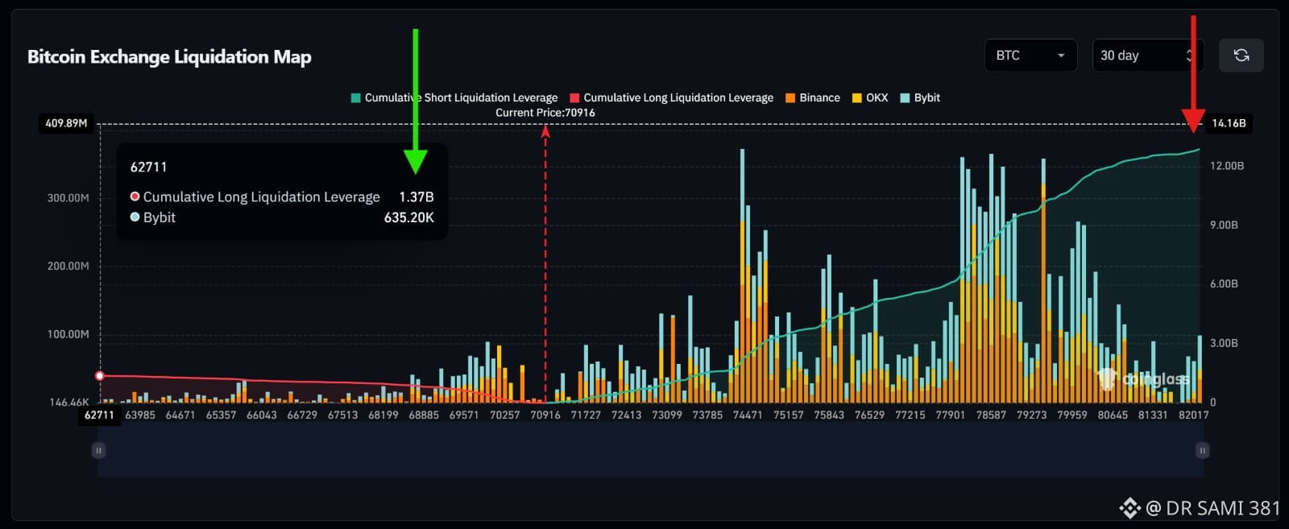Click the 200.00M y-axis label
Screen dimensions: 1289x529
coord(68,266)
